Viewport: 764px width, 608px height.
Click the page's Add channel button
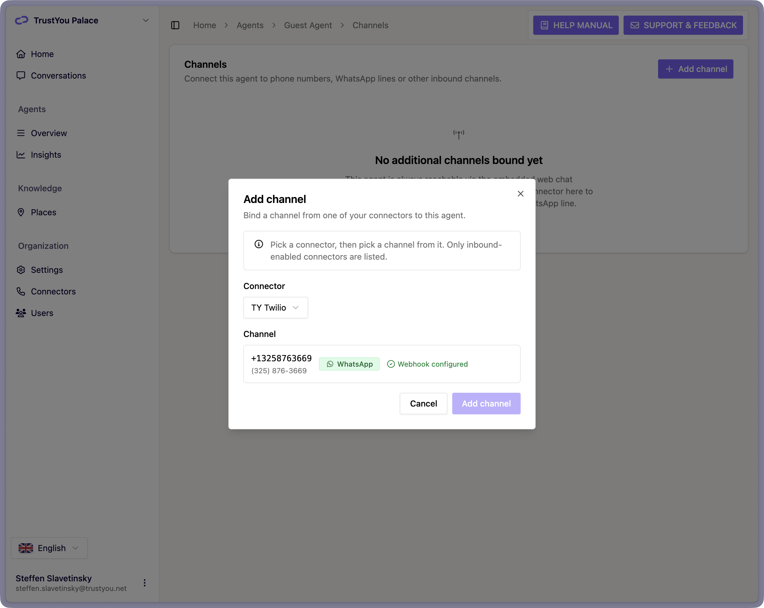coord(695,69)
